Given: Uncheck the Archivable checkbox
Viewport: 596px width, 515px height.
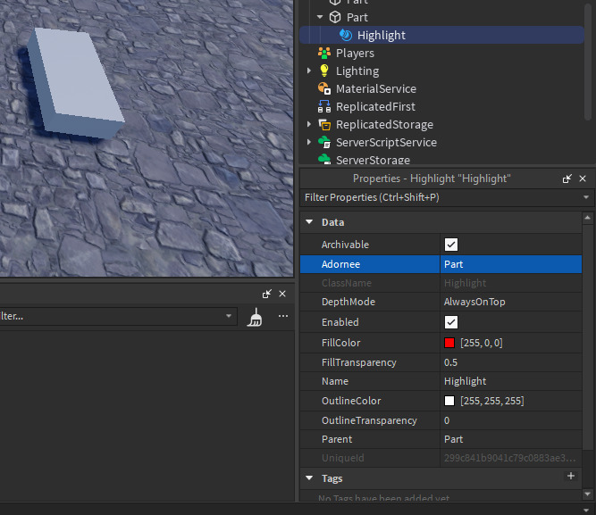Looking at the screenshot, I should 451,245.
